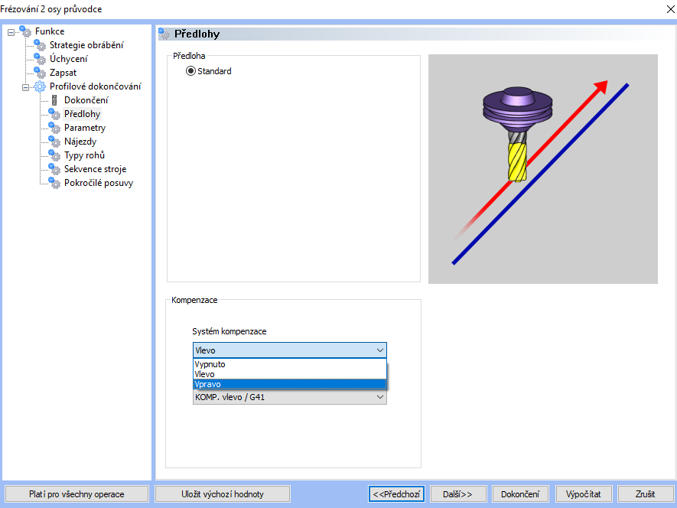Open the Systém kompenzace dropdown arrow

point(380,350)
